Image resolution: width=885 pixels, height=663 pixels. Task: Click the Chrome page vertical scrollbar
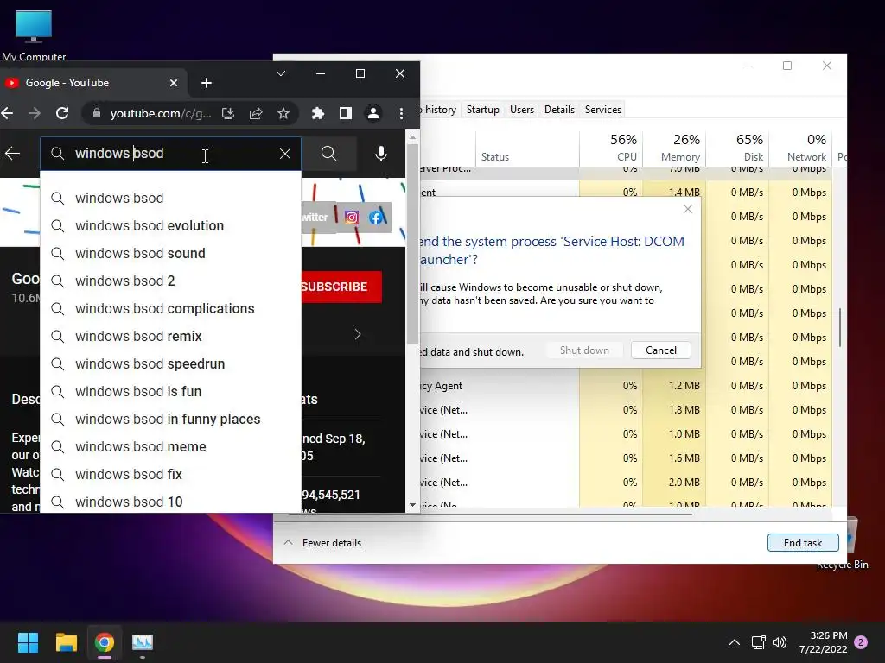coord(412,243)
